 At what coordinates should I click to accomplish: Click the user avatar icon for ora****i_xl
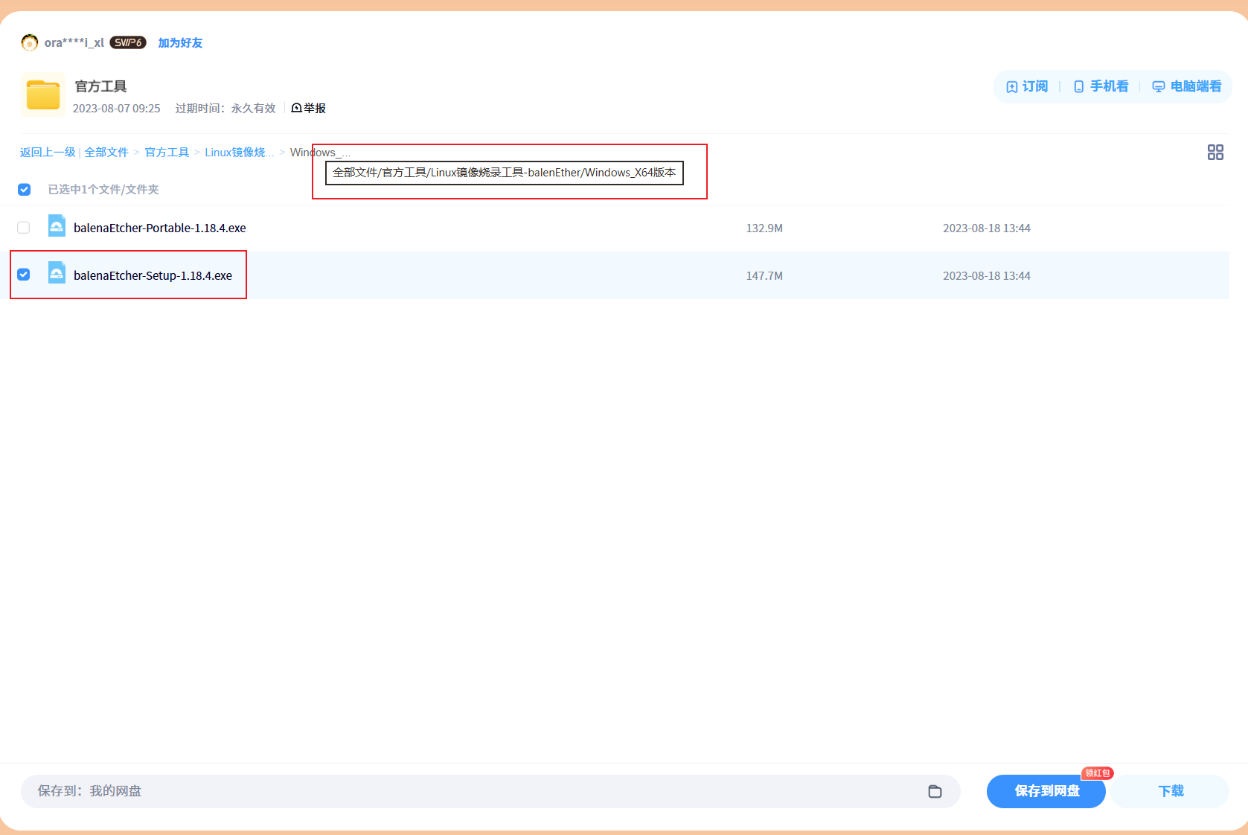(x=30, y=42)
